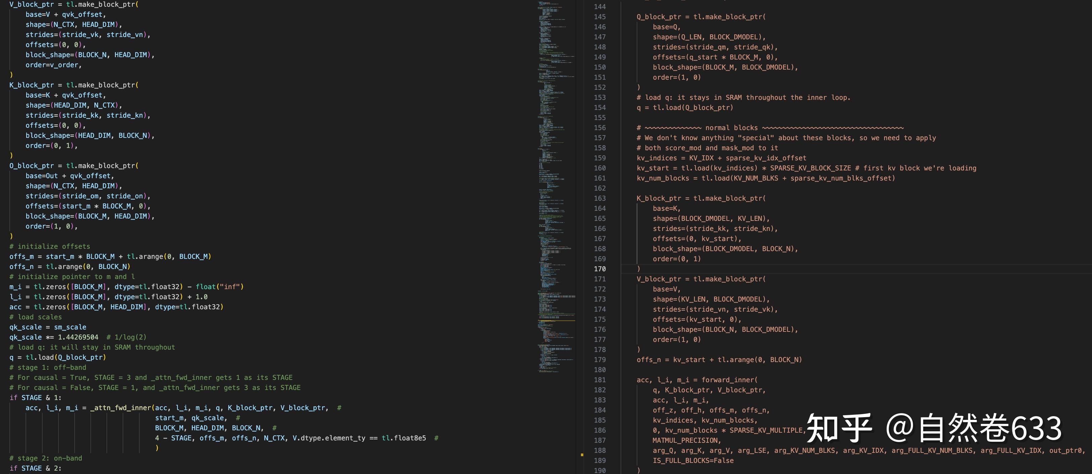Click line number 163 in the gutter
The image size is (1092, 474).
point(599,198)
